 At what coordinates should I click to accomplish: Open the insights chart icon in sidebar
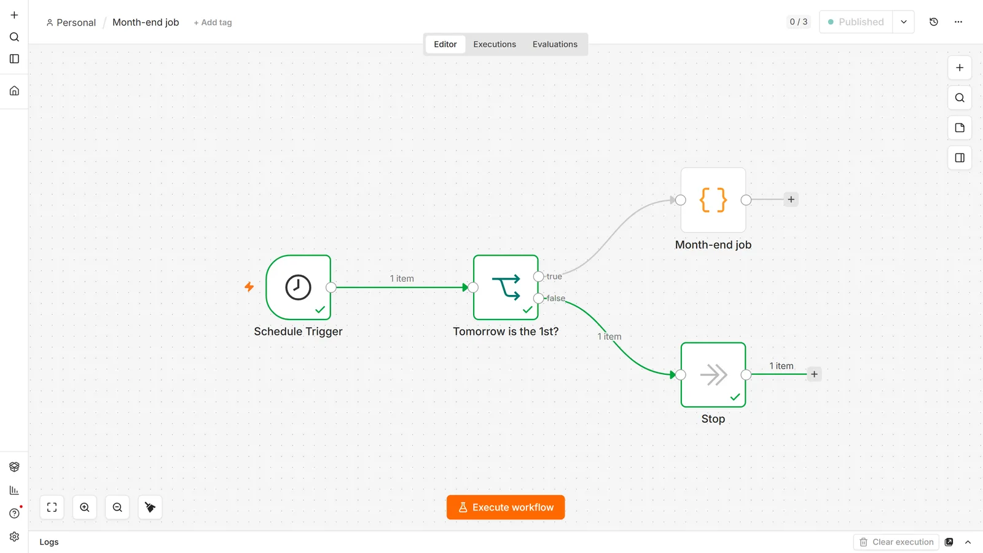14,490
